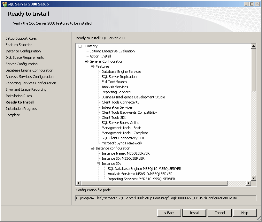
Task: Select the 'Action: Install' row
Action: click(x=100, y=56)
